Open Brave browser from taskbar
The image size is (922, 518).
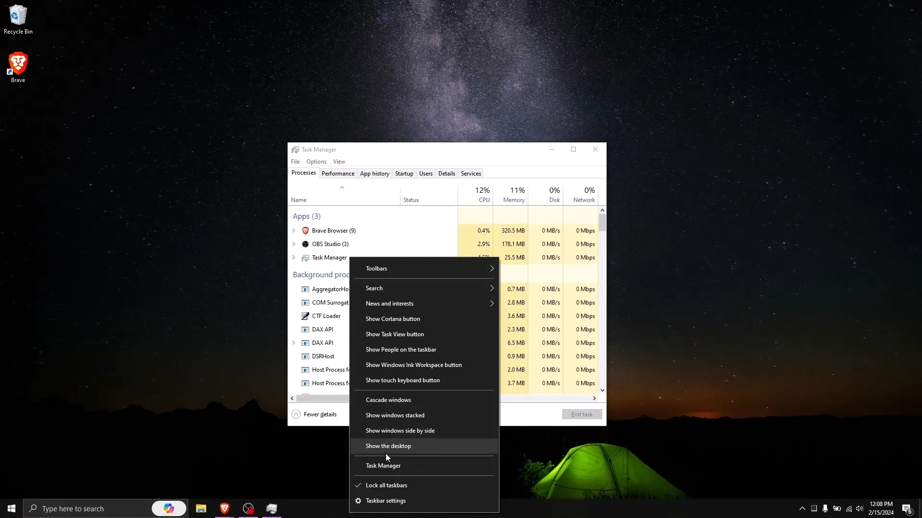pos(224,508)
